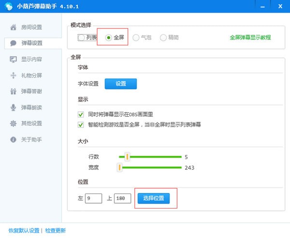Click the 礼物分屏 sidebar icon
Image resolution: width=290 pixels, height=238 pixels.
[x=13, y=75]
